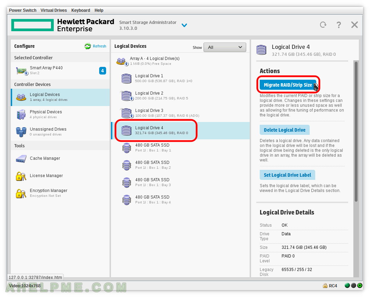
Task: Click the first green status LED
Action: [x=347, y=286]
